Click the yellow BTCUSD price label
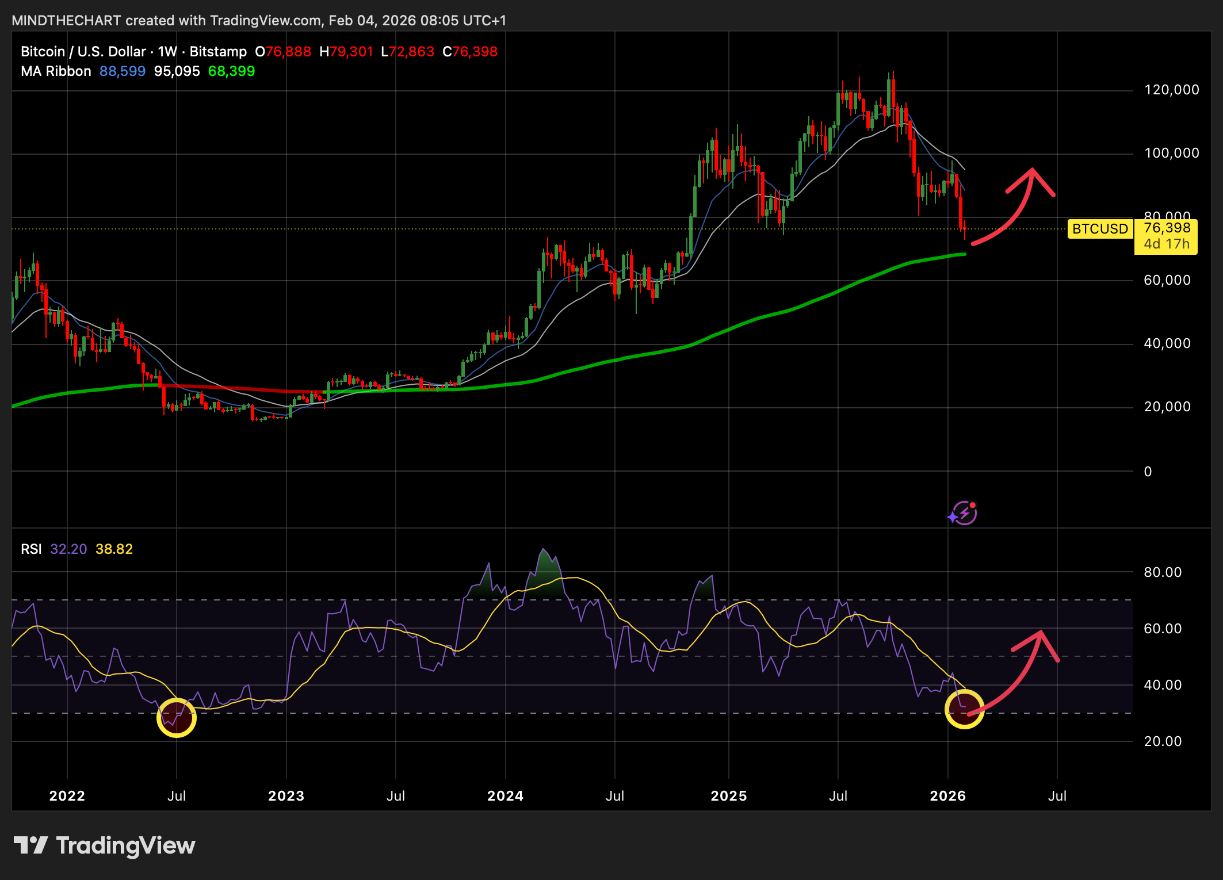This screenshot has width=1223, height=880. point(1100,229)
